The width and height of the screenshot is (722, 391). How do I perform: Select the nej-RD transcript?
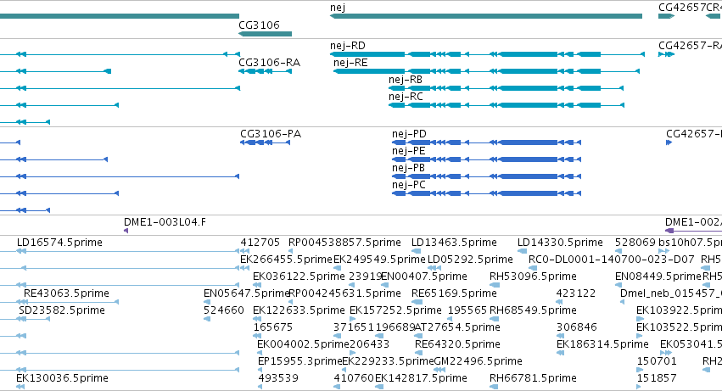click(487, 54)
